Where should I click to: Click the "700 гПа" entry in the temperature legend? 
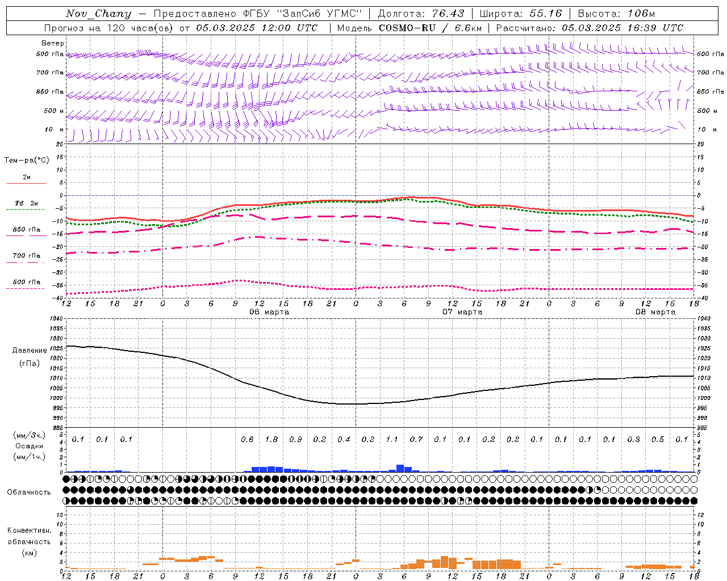click(26, 256)
